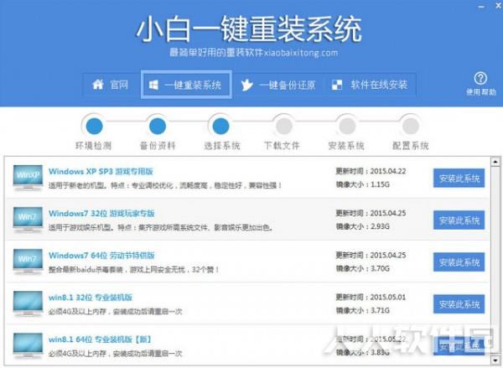Click the list scrollbar down arrow
503x368 pixels.
pyautogui.click(x=495, y=360)
